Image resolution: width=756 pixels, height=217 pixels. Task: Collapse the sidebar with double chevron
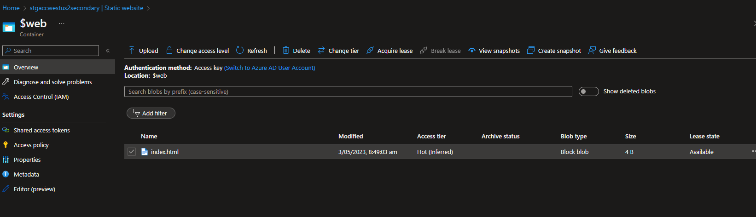108,51
